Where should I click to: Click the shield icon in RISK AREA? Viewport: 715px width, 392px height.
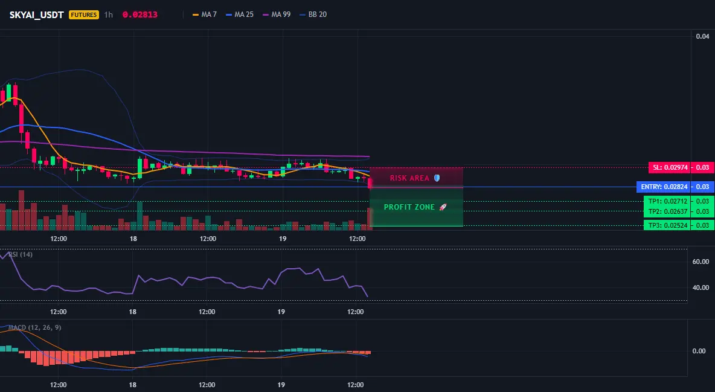pyautogui.click(x=437, y=178)
